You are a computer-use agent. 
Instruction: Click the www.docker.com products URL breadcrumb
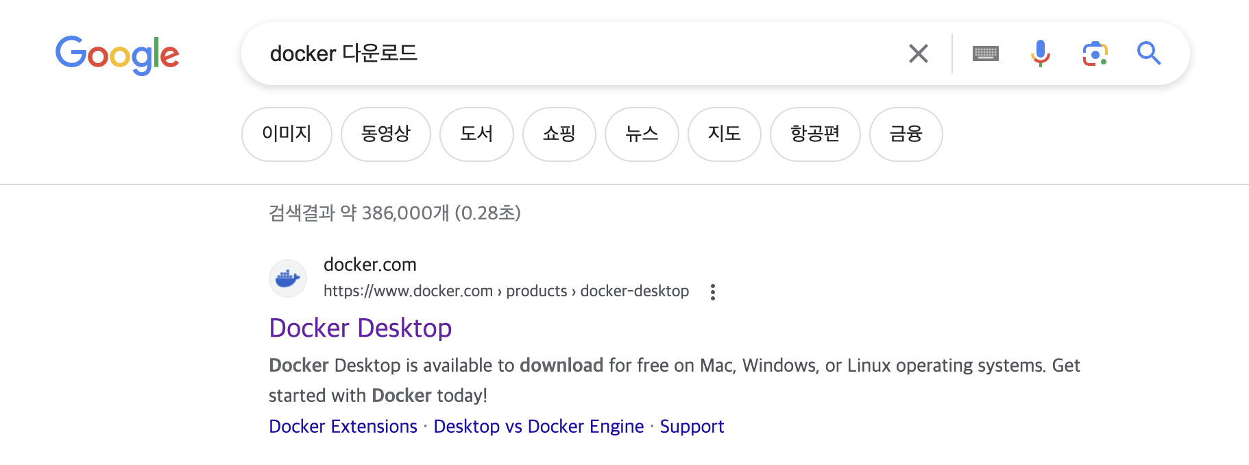coord(506,291)
